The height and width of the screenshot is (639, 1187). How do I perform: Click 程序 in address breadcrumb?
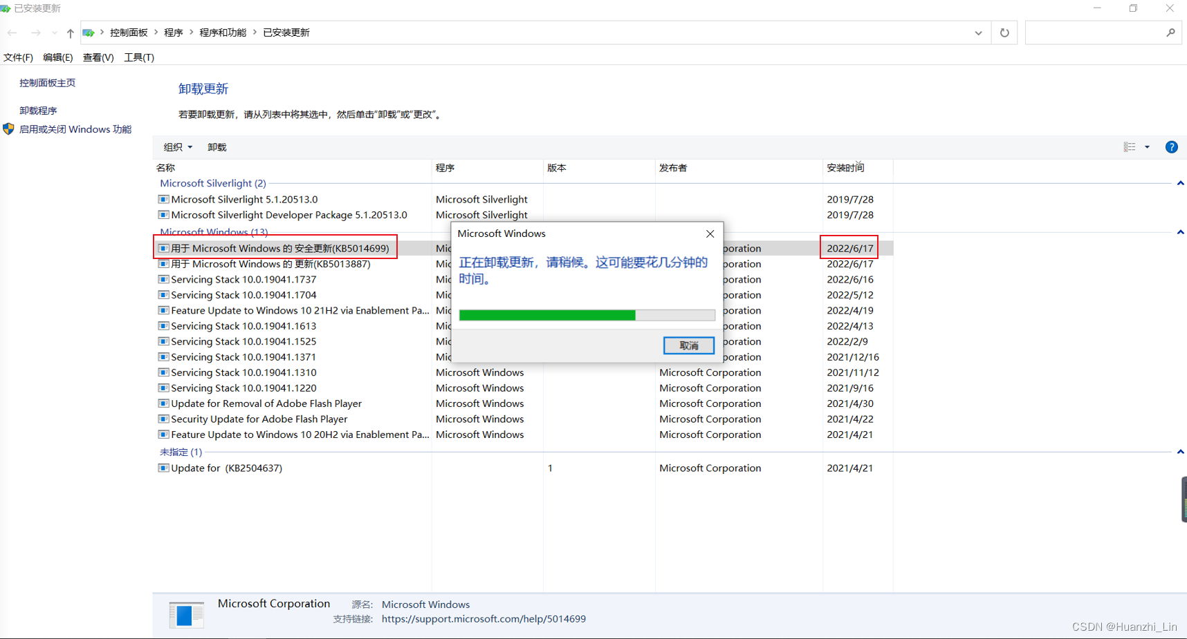[x=174, y=32]
